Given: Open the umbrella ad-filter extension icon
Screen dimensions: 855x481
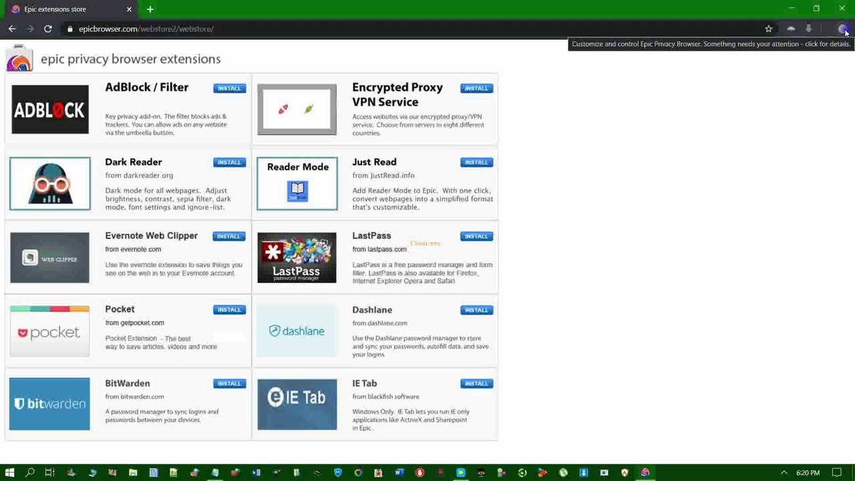Looking at the screenshot, I should (791, 29).
